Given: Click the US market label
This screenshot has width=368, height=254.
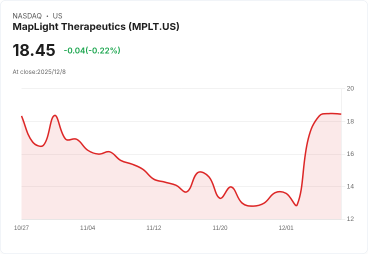Looking at the screenshot, I should (57, 16).
